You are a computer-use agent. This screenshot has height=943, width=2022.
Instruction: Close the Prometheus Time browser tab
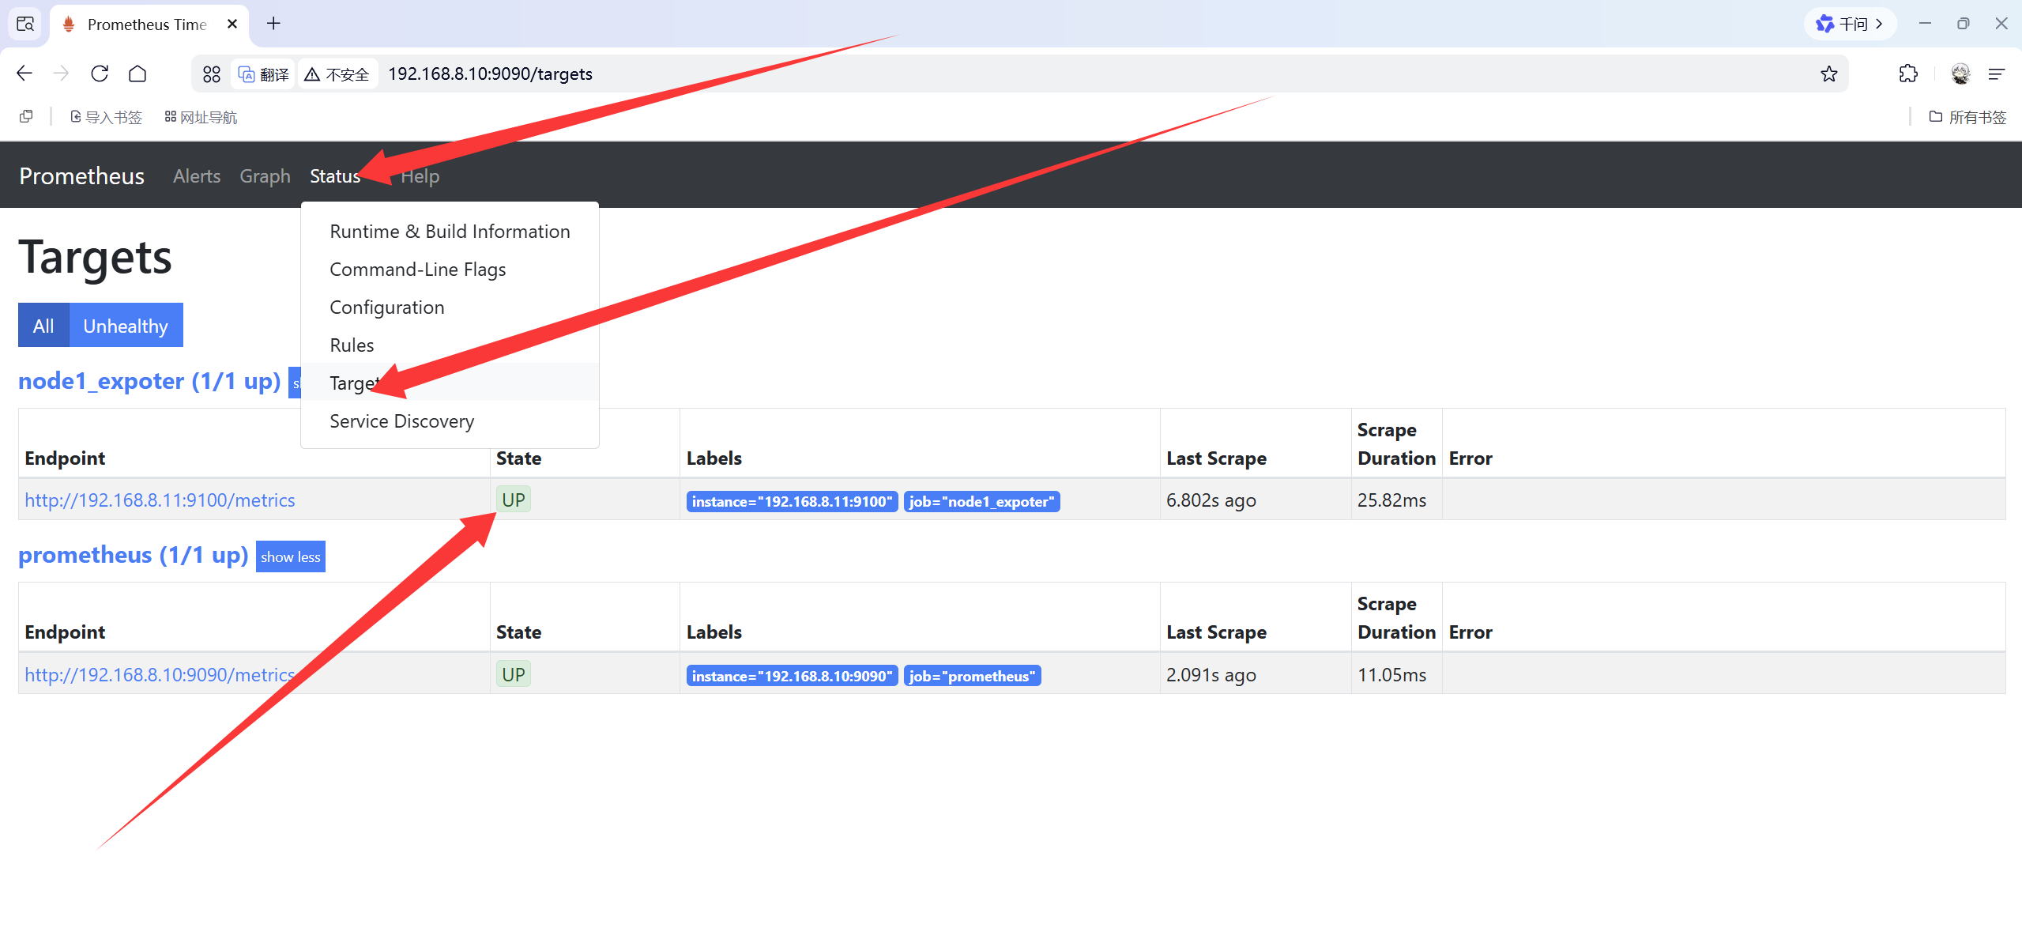pos(232,24)
